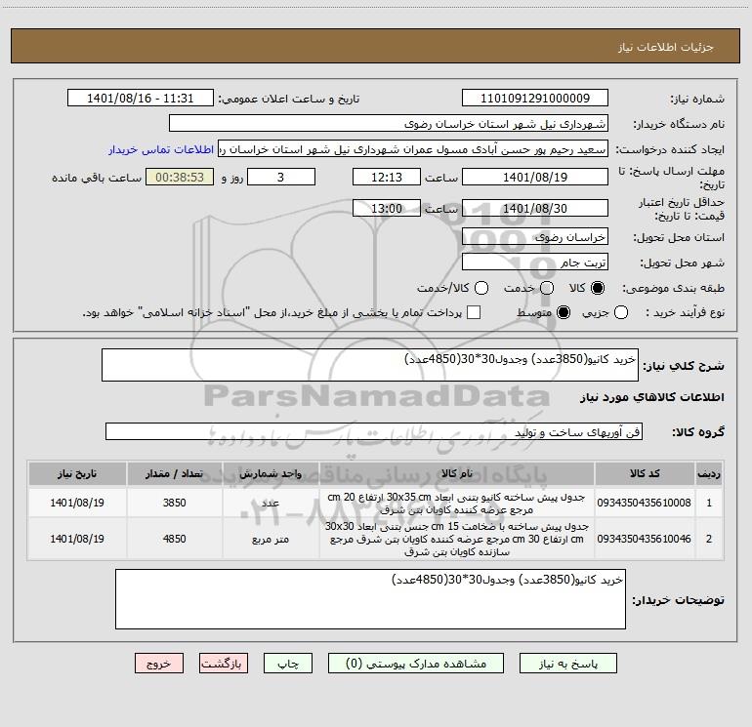Click product code 0934350435610008
Screen dimensions: 752x727
pyautogui.click(x=645, y=503)
